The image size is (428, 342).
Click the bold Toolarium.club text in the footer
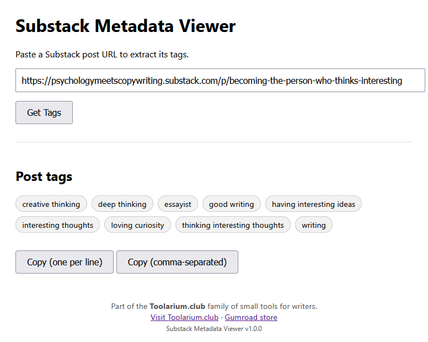[x=178, y=306]
